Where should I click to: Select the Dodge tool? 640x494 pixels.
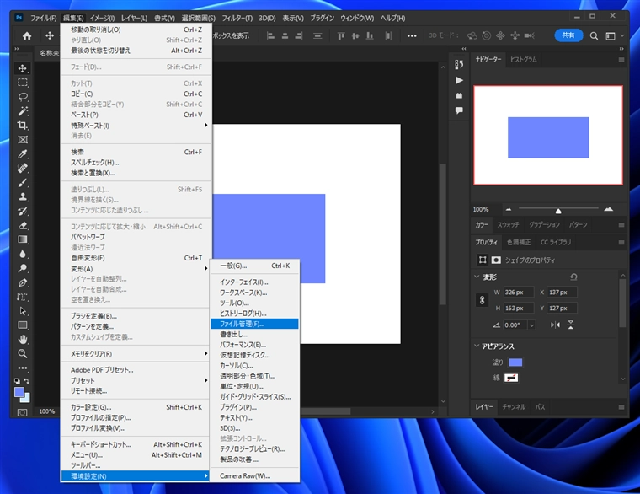23,268
